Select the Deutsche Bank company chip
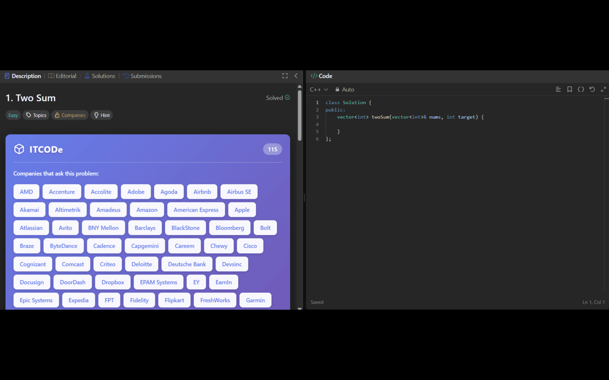609x380 pixels. pyautogui.click(x=187, y=264)
